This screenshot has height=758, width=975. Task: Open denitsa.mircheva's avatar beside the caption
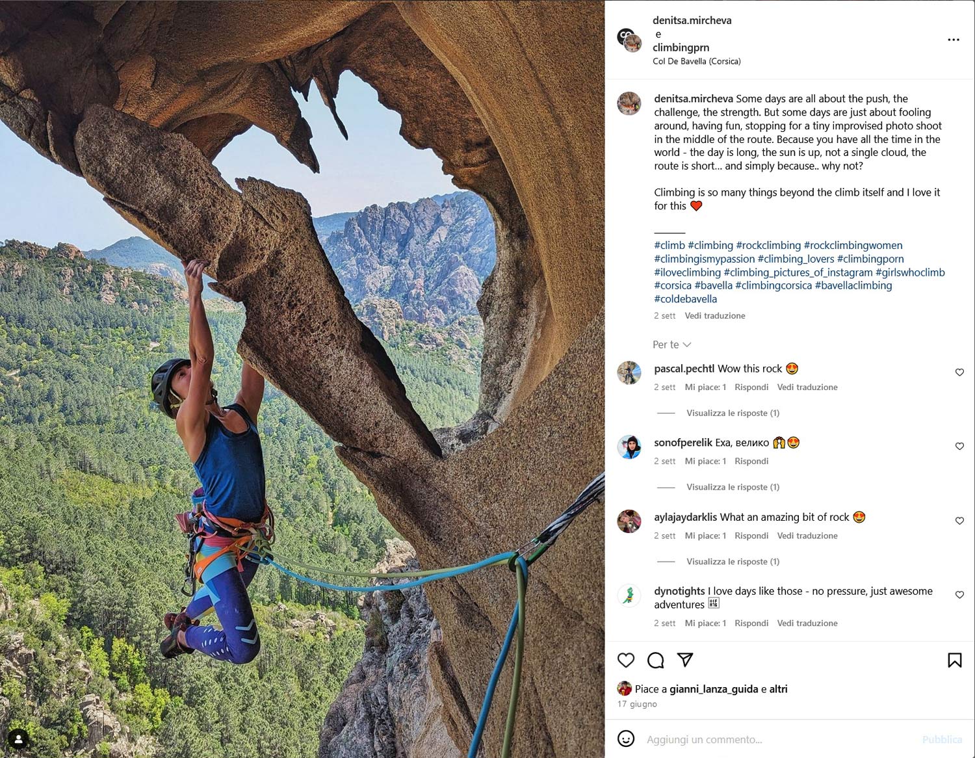coord(629,103)
